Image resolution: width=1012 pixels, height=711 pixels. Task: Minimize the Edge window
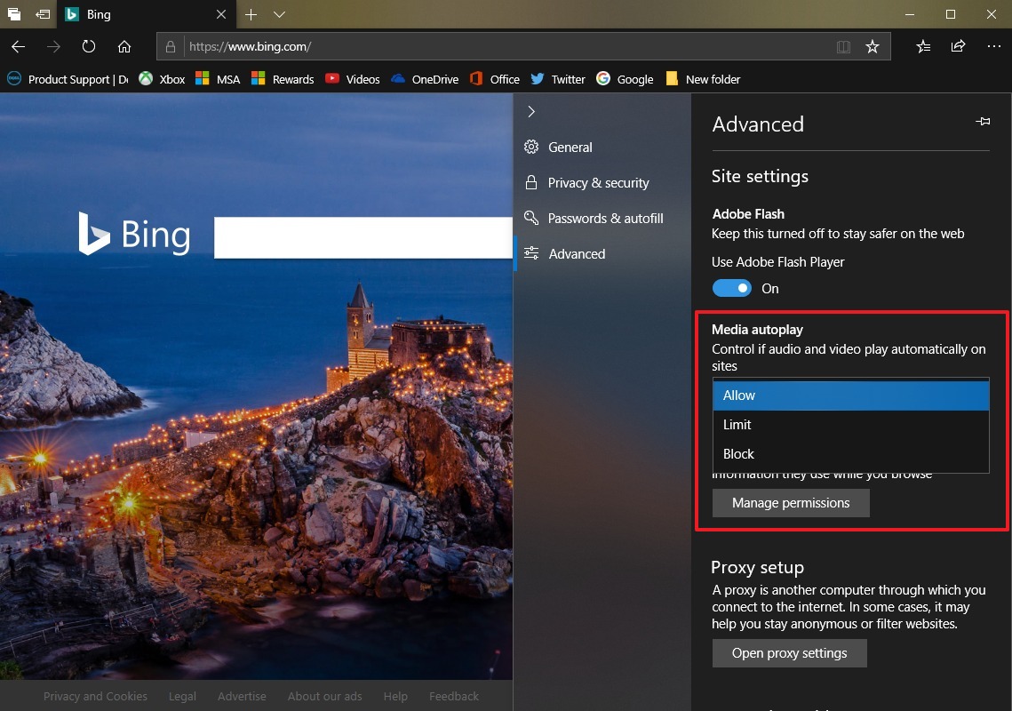(910, 14)
